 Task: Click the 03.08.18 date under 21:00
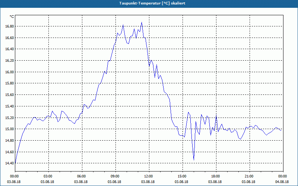point(248,182)
